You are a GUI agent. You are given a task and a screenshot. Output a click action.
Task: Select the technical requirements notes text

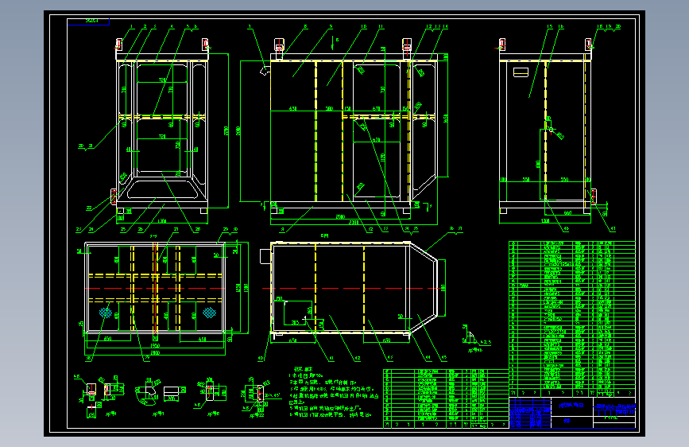click(334, 392)
